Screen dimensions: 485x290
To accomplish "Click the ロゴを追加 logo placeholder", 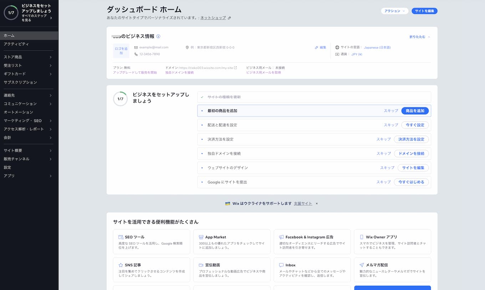I will click(x=121, y=51).
